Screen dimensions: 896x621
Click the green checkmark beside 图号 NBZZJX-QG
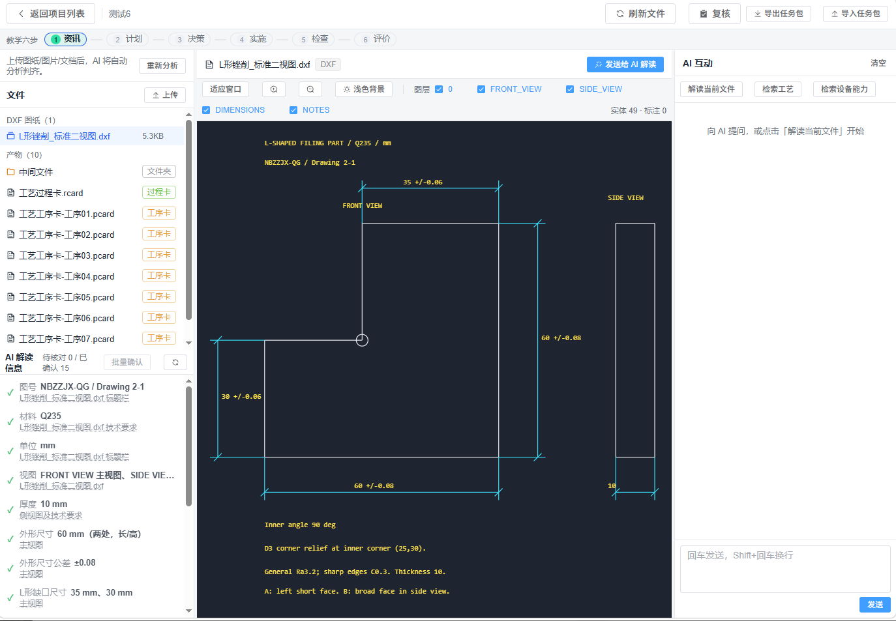tap(10, 392)
